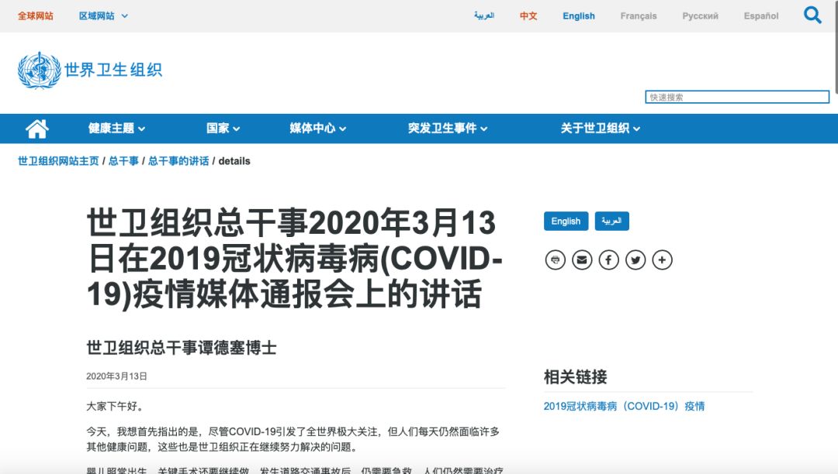Click the greeting line 大家下午好。
The image size is (838, 474).
(x=115, y=407)
